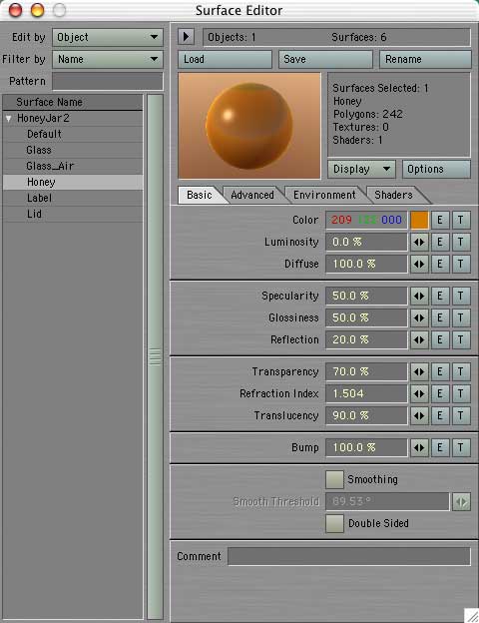Open the Filter by Name dropdown
This screenshot has height=623, width=479.
pyautogui.click(x=108, y=59)
